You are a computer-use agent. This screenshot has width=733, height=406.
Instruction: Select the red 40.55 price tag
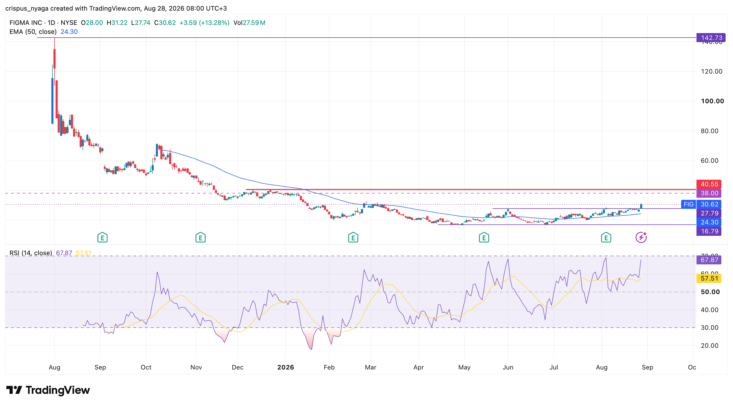click(x=709, y=184)
